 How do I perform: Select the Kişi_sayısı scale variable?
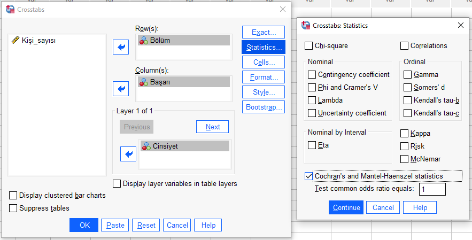pos(38,40)
